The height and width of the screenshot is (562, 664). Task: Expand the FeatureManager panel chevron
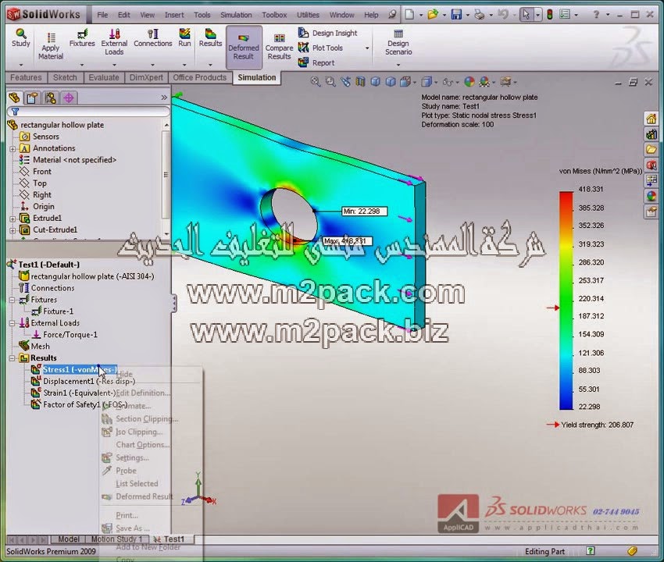[x=164, y=98]
